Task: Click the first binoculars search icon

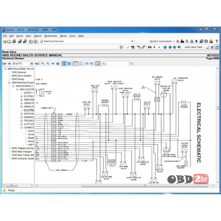Action: (20, 41)
